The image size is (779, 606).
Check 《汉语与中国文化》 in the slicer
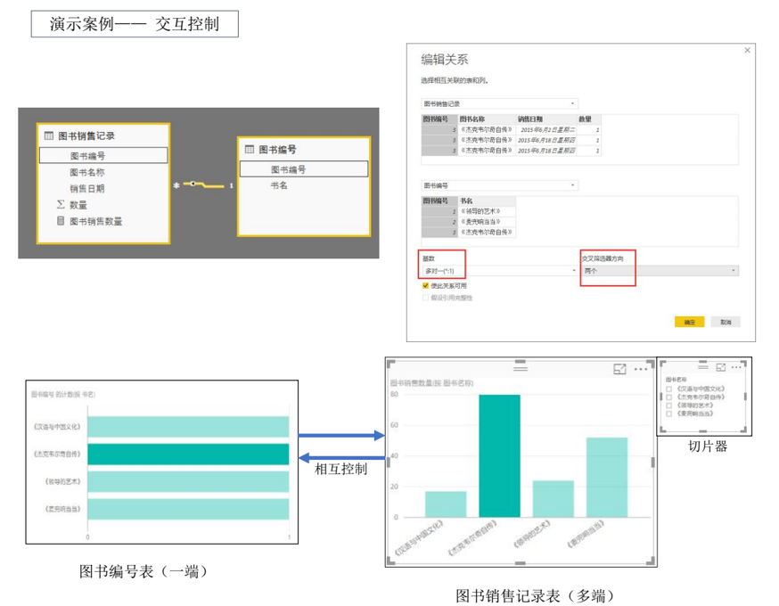click(x=669, y=389)
